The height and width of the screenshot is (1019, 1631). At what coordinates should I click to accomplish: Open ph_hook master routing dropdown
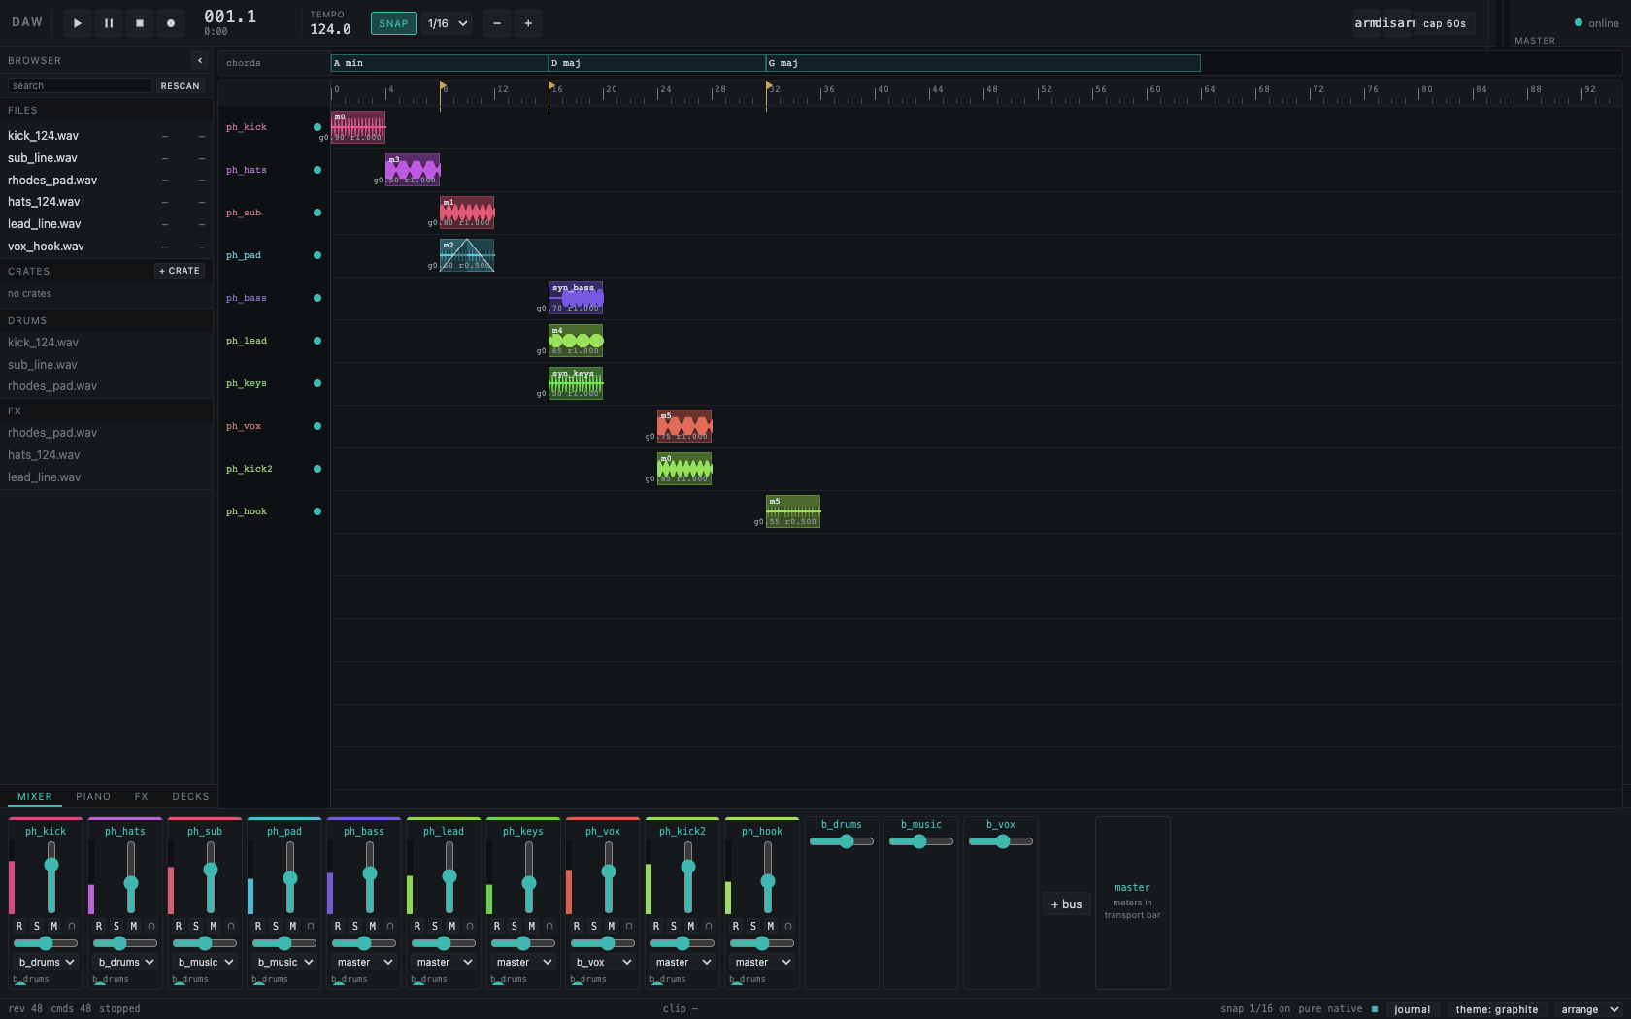coord(762,962)
